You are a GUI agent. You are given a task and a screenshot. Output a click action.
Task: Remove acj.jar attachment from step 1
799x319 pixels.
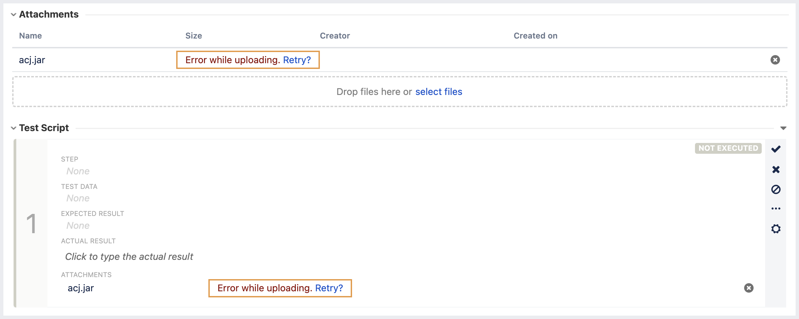(749, 288)
